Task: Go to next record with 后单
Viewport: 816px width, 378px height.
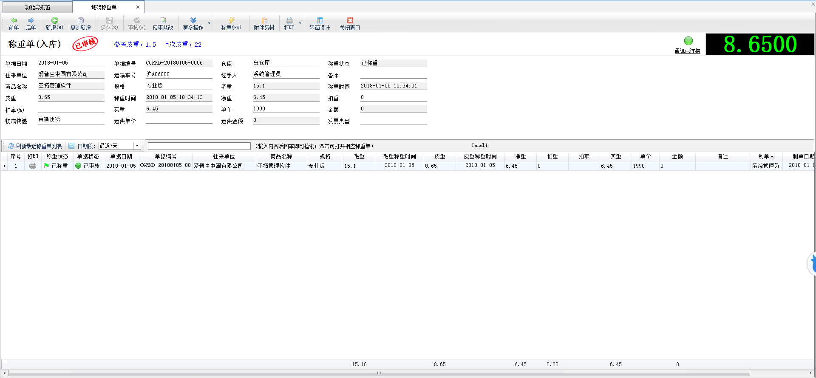Action: click(x=31, y=24)
